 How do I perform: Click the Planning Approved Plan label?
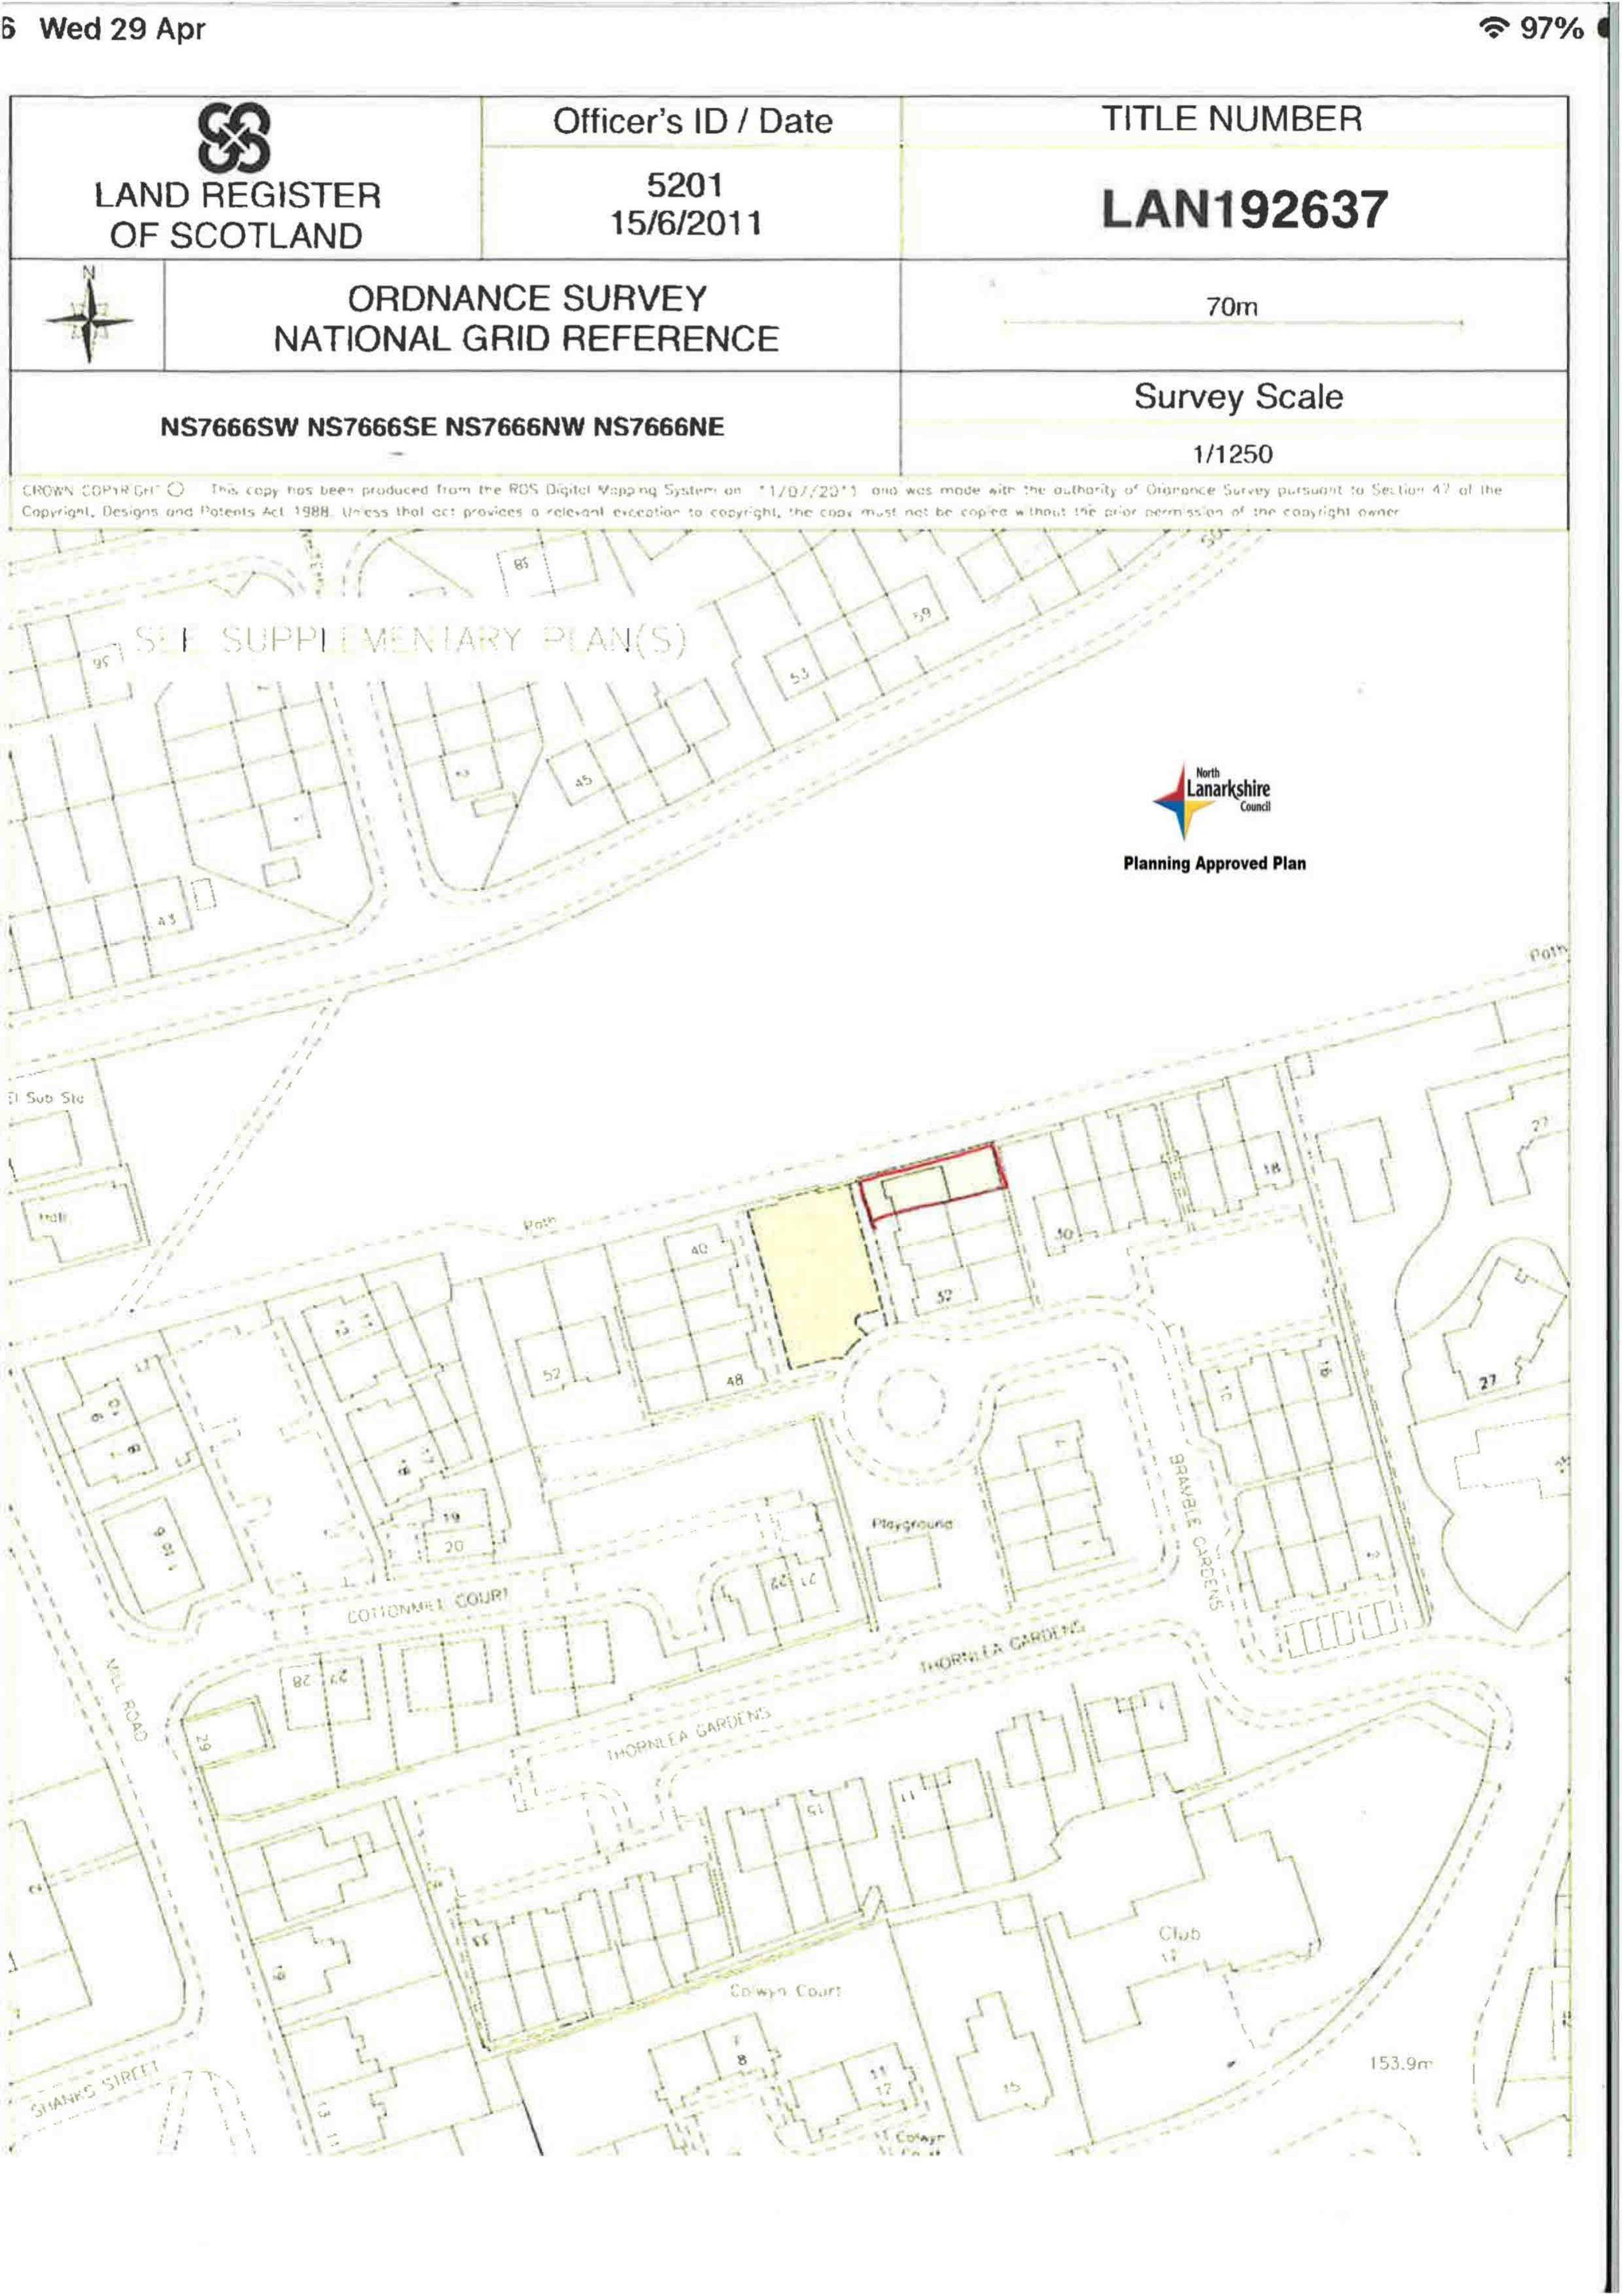1214,863
